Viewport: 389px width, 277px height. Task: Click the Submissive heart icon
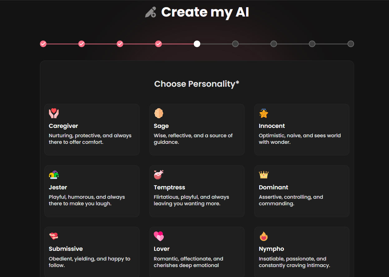[x=54, y=236]
